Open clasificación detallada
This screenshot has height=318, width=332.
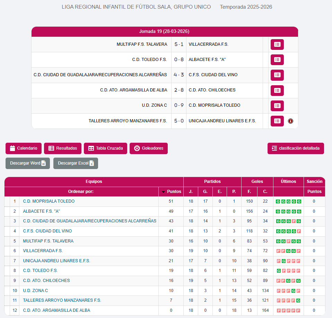click(x=296, y=148)
